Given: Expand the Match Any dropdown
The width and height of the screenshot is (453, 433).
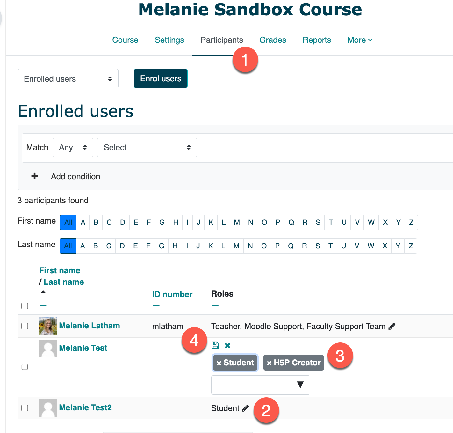Looking at the screenshot, I should (73, 147).
